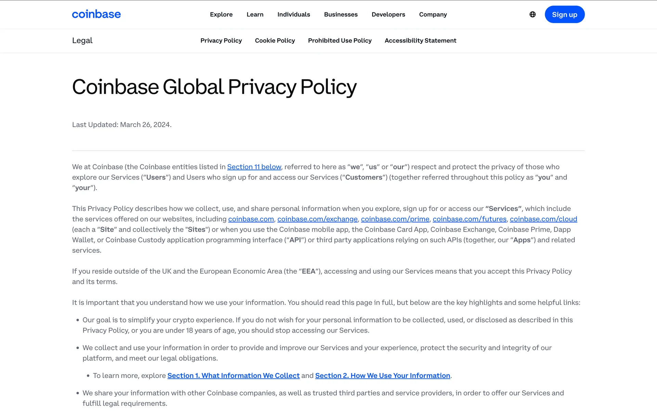Follow the Section 11 below link
Screen dimensions: 657x411
[254, 167]
